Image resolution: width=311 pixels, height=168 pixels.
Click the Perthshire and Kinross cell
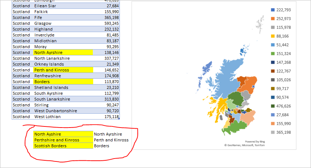tap(63, 140)
